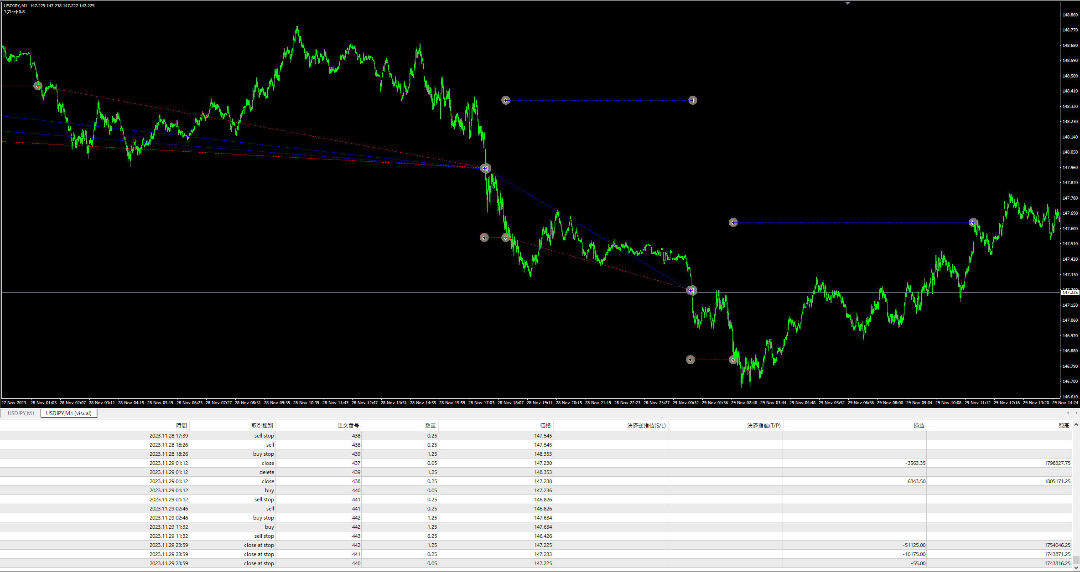Sort by 損益 column header
Image resolution: width=1080 pixels, height=572 pixels.
pyautogui.click(x=919, y=426)
